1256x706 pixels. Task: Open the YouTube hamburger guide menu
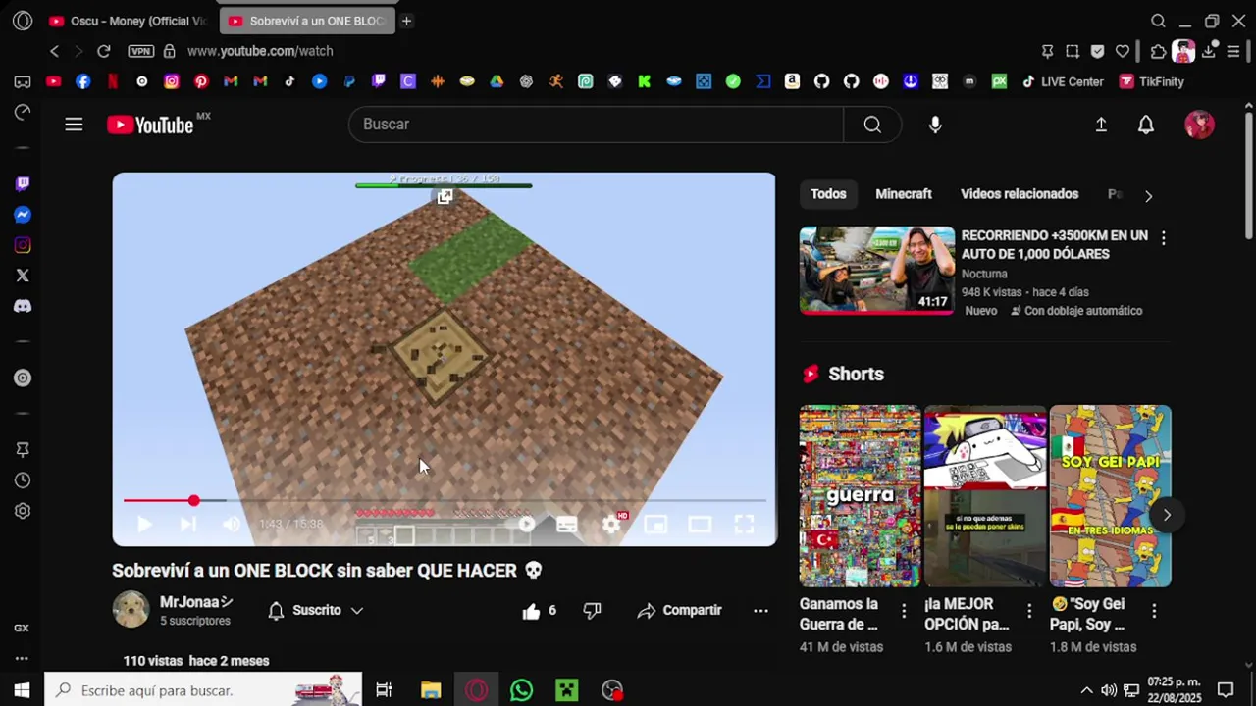(74, 125)
